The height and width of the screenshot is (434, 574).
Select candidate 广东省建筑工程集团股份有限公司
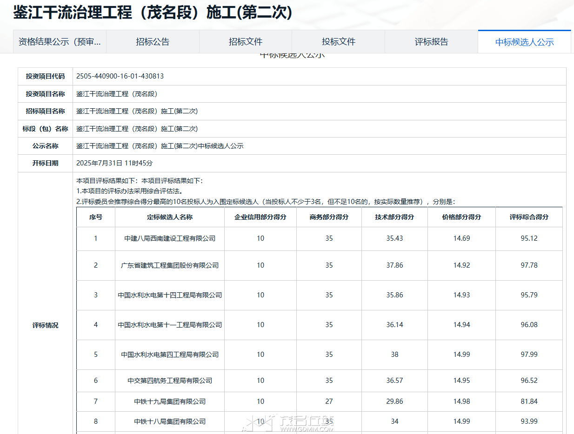(170, 265)
